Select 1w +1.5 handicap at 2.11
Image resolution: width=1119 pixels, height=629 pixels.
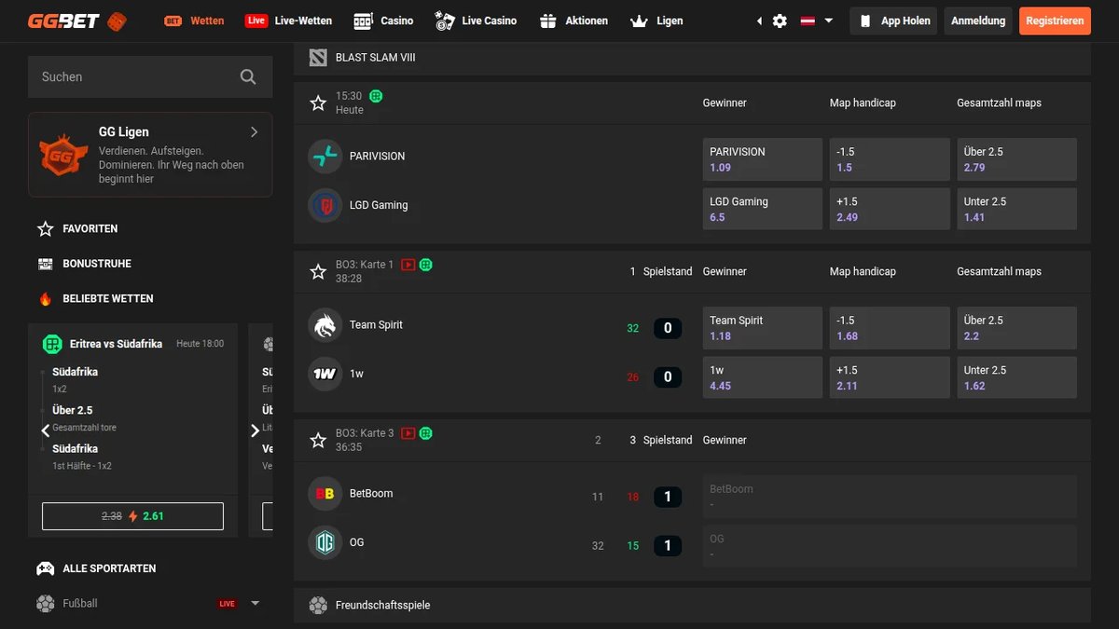coord(890,377)
